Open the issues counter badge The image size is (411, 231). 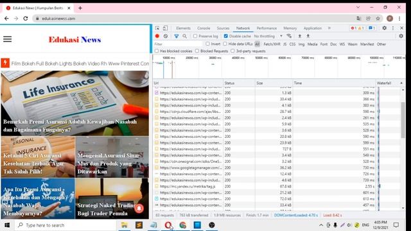[372, 28]
